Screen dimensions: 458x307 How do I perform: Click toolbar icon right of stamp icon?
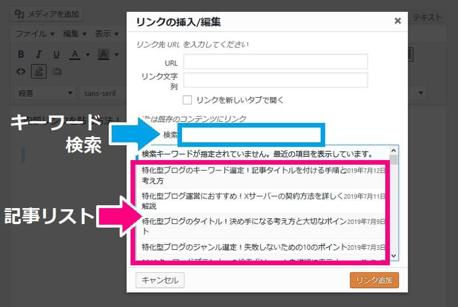pos(57,71)
